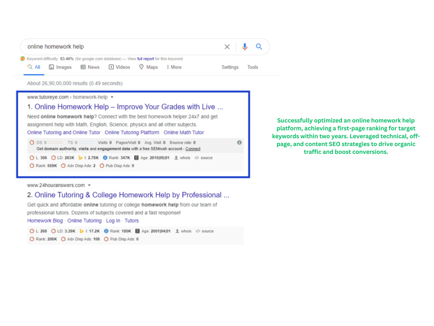Click the whois link for tutoreye result
This screenshot has height=326, width=434.
[x=182, y=158]
